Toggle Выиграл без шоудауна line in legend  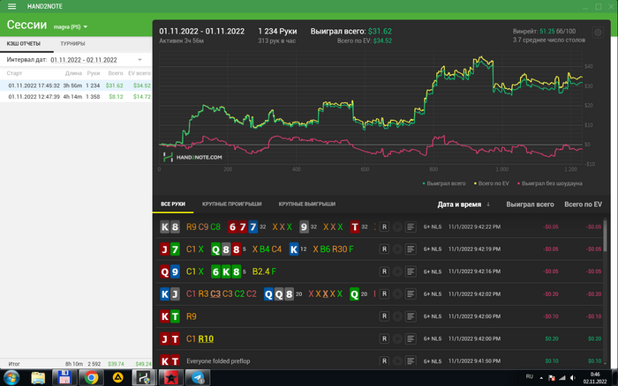tap(549, 183)
